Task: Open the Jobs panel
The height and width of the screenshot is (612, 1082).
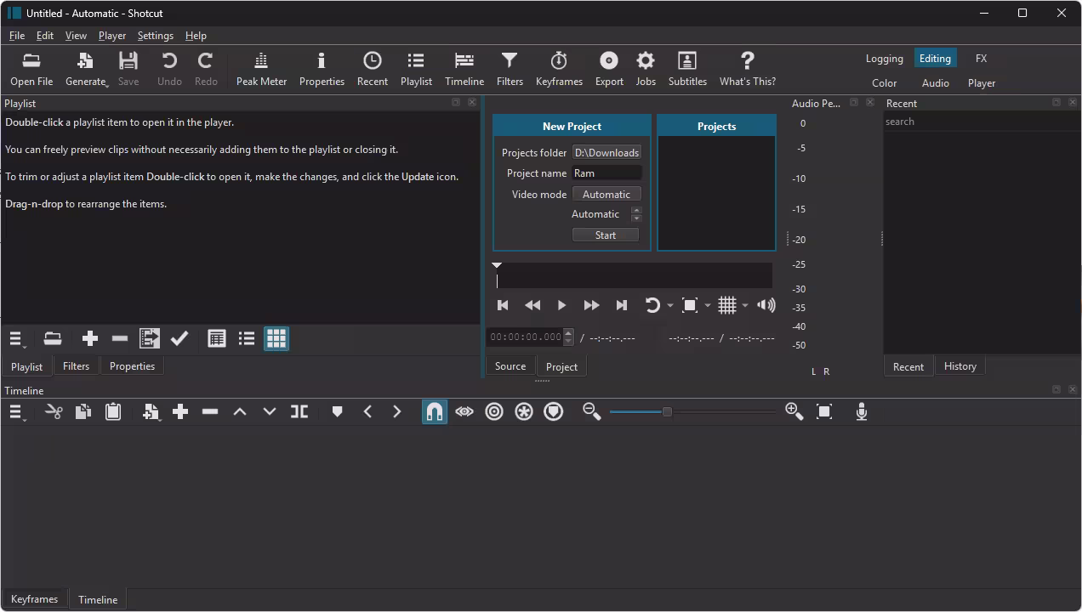Action: pos(646,69)
